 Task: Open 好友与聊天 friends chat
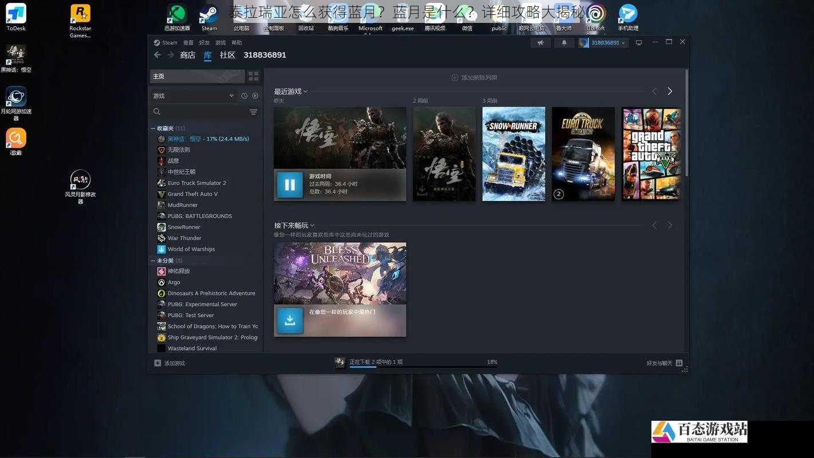point(665,363)
